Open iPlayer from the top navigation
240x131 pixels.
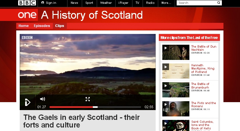[x=124, y=3]
